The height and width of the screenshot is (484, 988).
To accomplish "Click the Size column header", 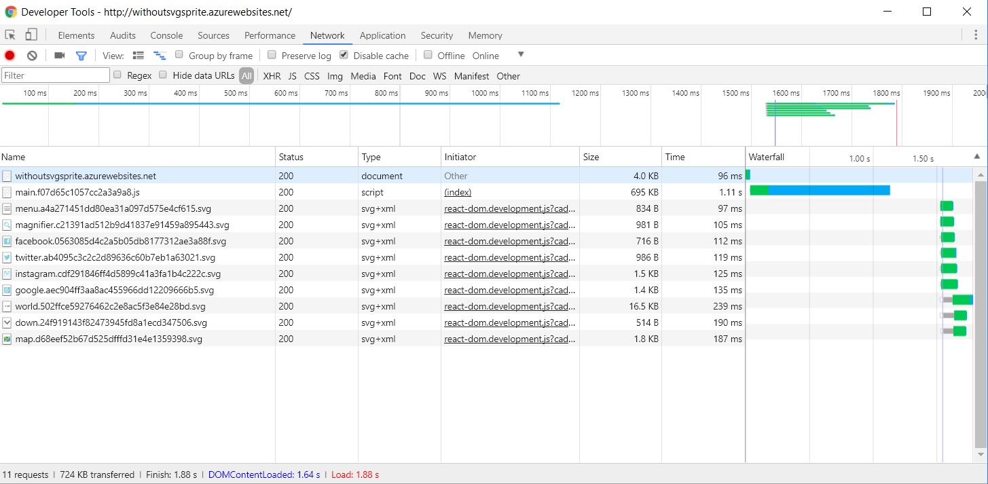I will tap(591, 157).
